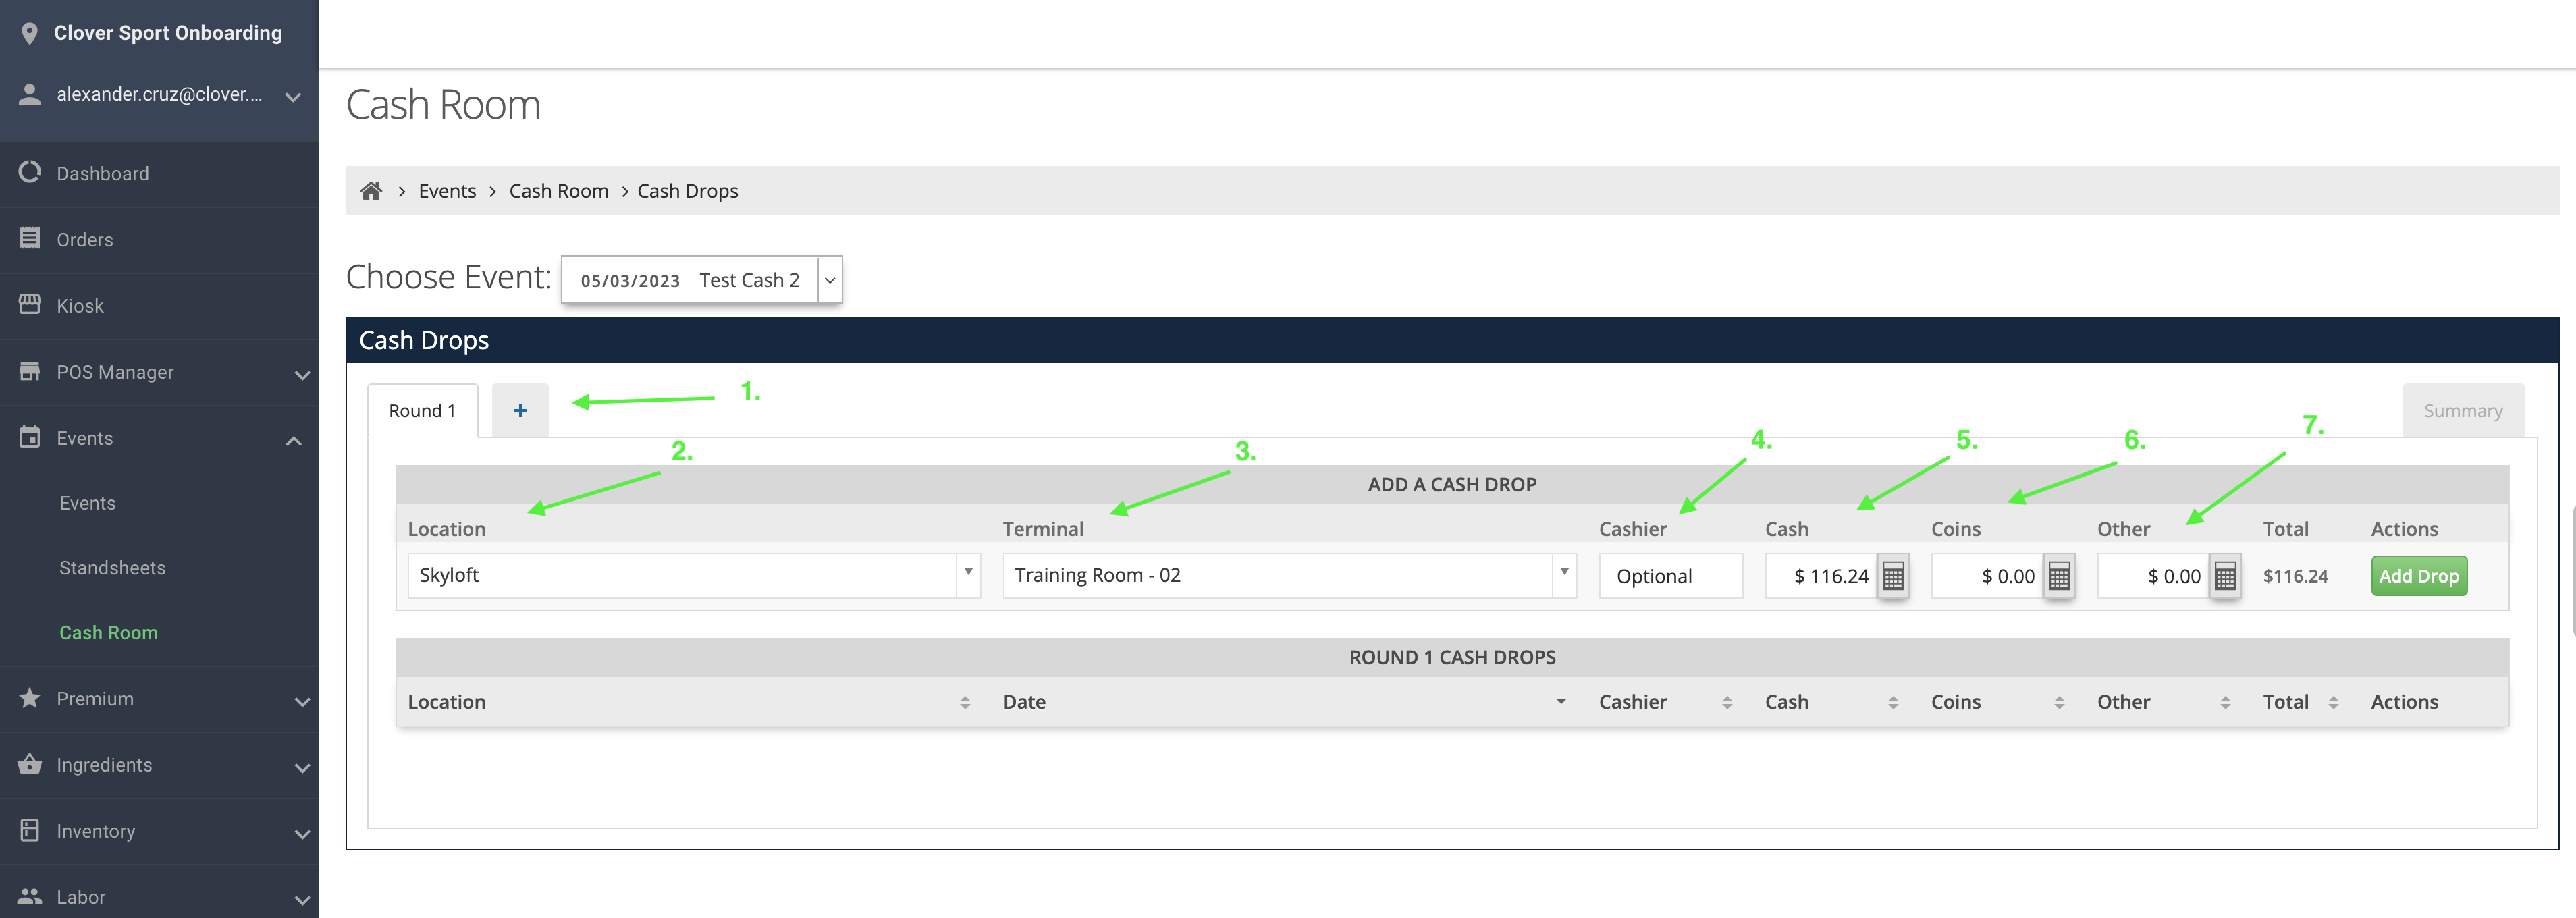Sort Round 1 drops by Other arrows
Viewport: 2576px width, 918px height.
[x=2225, y=703]
